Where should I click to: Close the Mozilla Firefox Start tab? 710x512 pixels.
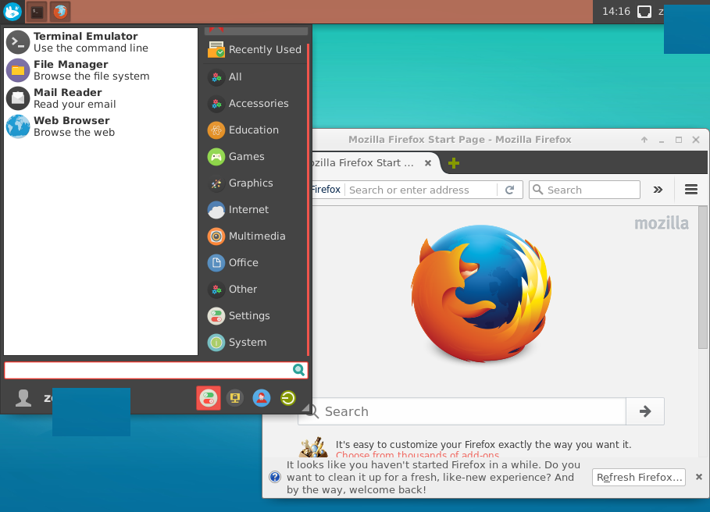pyautogui.click(x=427, y=163)
